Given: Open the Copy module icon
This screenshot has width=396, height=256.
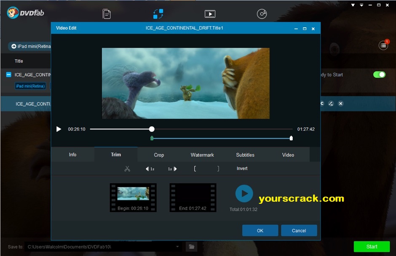Looking at the screenshot, I should [x=107, y=14].
